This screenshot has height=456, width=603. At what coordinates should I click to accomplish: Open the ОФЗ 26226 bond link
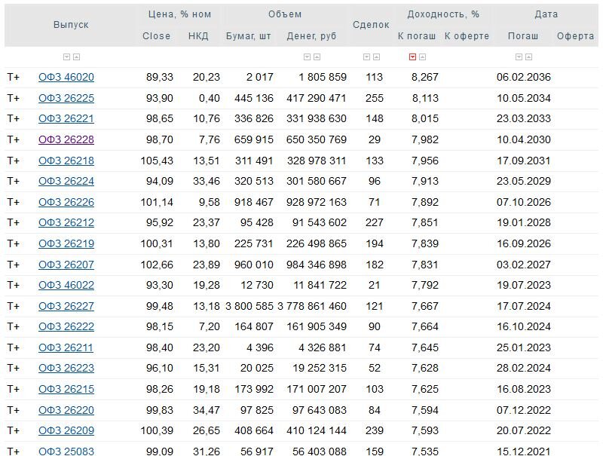(x=66, y=202)
